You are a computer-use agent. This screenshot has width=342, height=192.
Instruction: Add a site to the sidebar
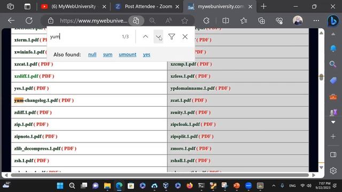tap(333, 137)
